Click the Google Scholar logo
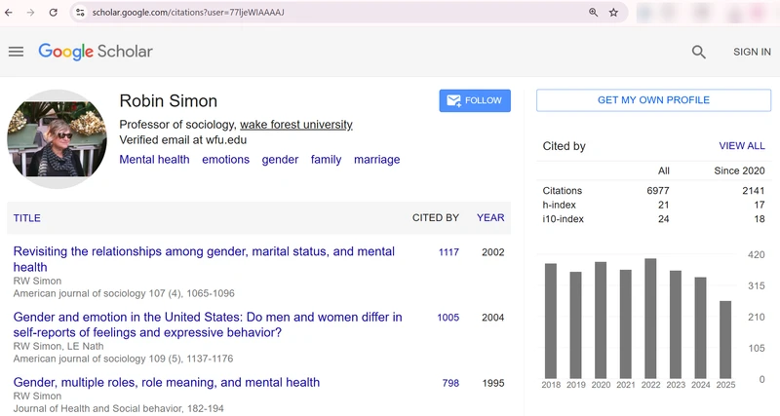 click(96, 52)
